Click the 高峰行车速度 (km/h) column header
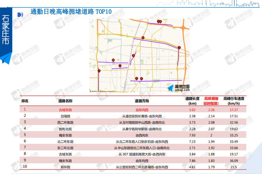This screenshot has height=174, width=262. (234, 101)
